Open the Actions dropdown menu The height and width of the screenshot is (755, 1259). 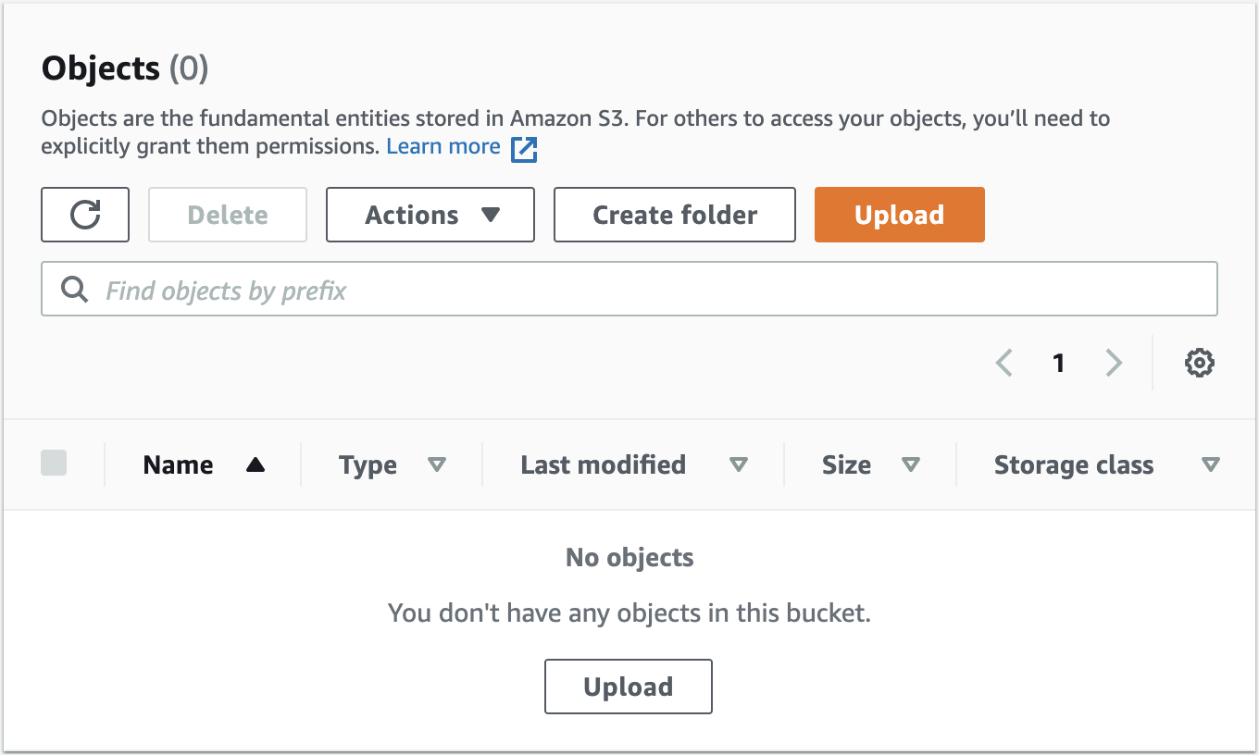pos(430,215)
